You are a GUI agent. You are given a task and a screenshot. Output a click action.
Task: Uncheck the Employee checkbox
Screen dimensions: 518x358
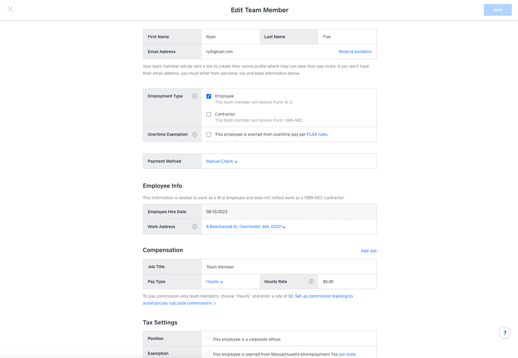tap(209, 96)
